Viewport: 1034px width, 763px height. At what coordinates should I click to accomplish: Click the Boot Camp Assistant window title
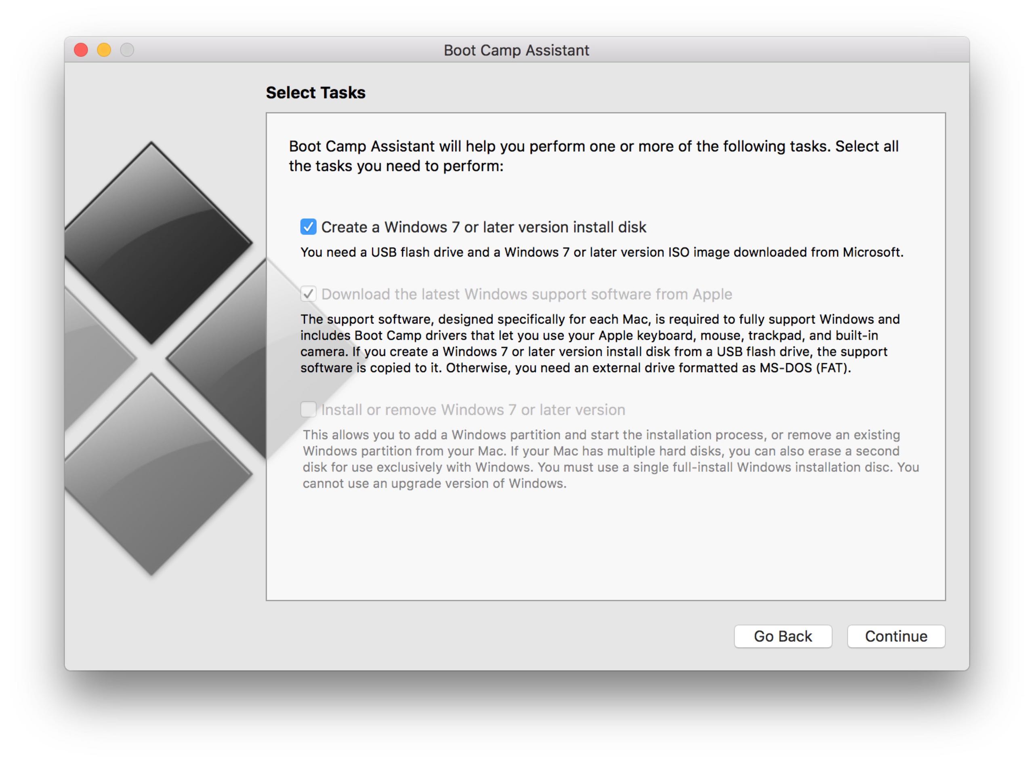[x=516, y=50]
